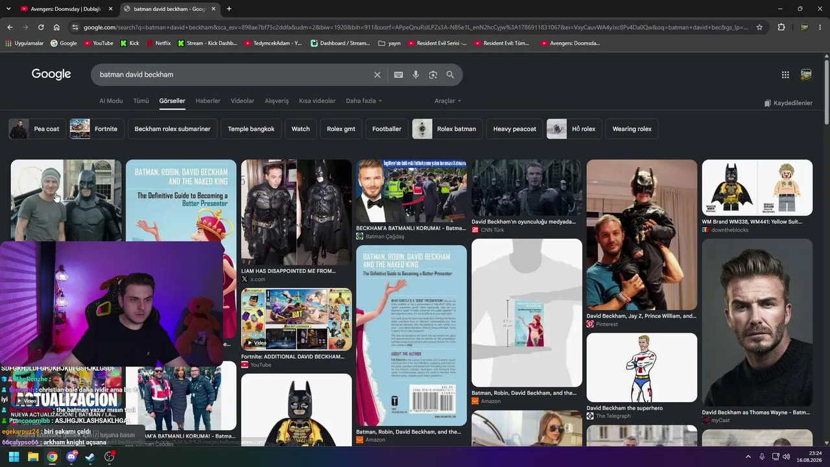Image resolution: width=830 pixels, height=467 pixels.
Task: Open the taskbar volume control
Action: coord(787,457)
